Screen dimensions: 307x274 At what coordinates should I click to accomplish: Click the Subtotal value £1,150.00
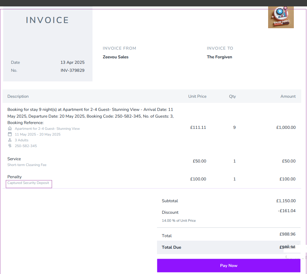pos(286,201)
